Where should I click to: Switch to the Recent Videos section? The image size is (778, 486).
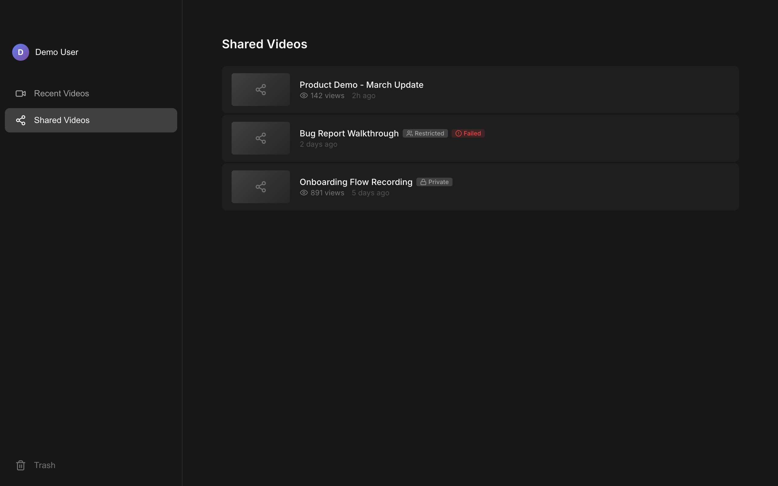tap(61, 93)
